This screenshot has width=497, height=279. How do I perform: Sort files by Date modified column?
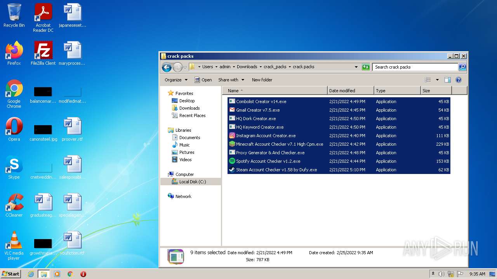pyautogui.click(x=351, y=91)
